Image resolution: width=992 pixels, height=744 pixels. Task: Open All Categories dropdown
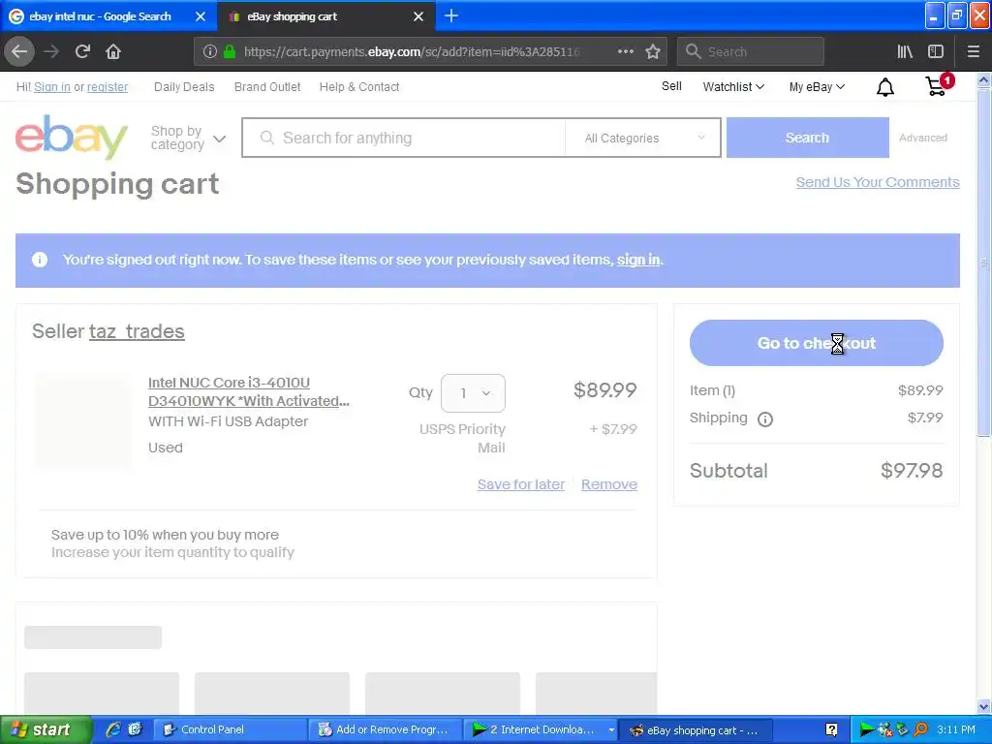[643, 138]
